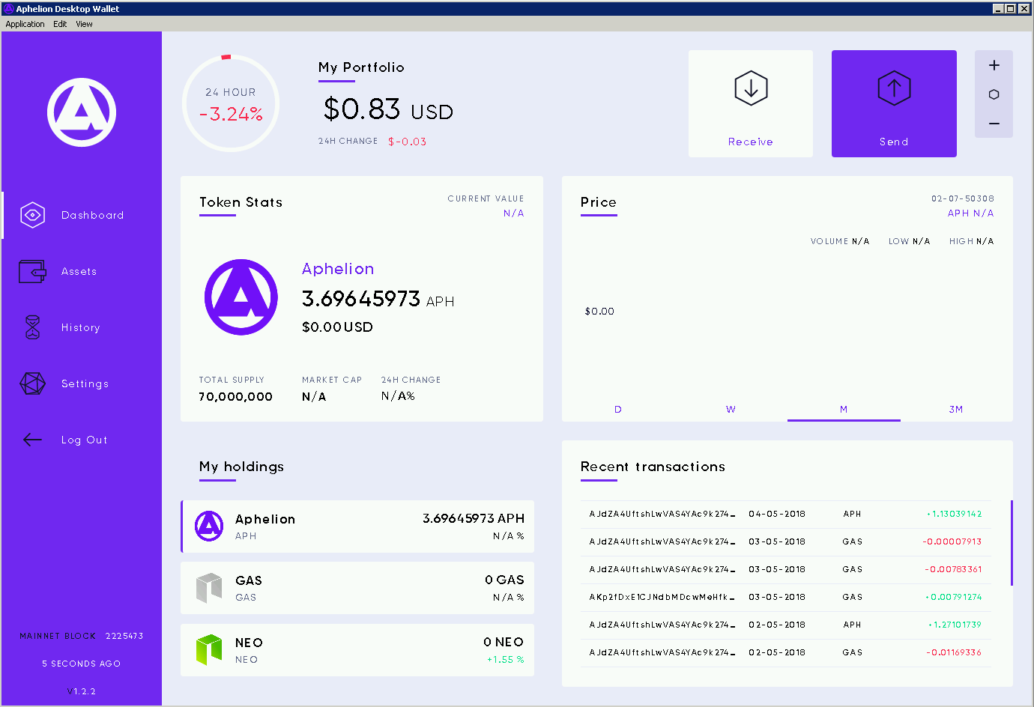Click the hexagon between plus and minus controls
This screenshot has height=707, width=1034.
pos(994,94)
